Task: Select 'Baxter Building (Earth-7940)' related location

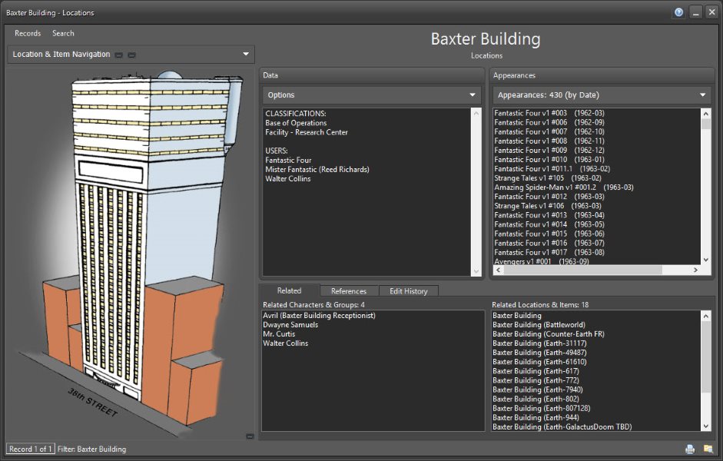Action: click(x=538, y=390)
